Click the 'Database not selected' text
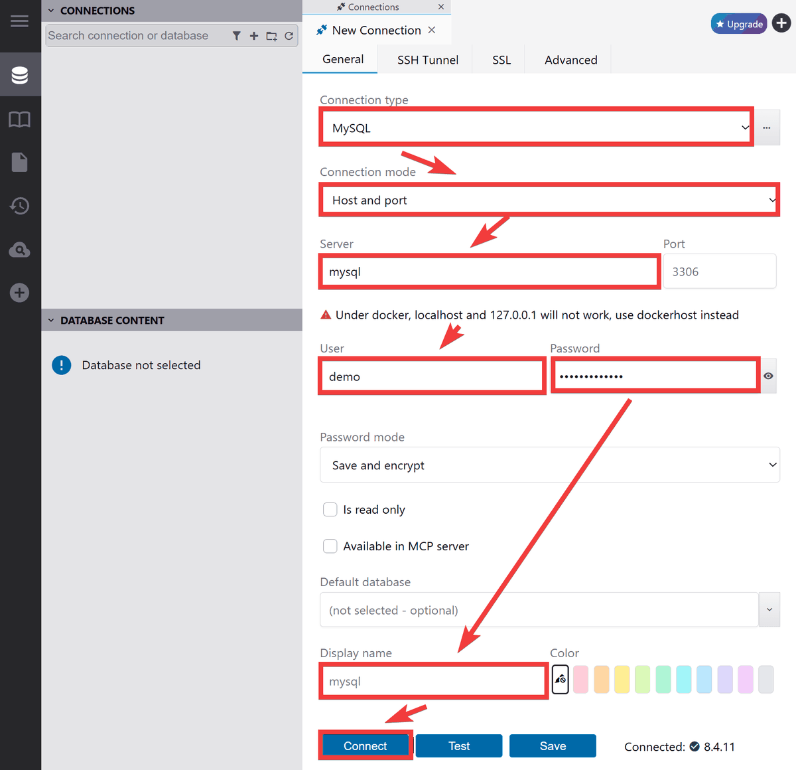 141,365
